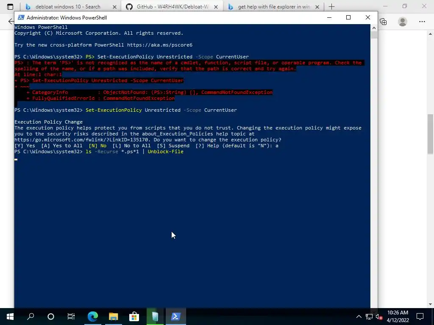
Task: Click the [A] Yes to All option text
Action: point(62,146)
